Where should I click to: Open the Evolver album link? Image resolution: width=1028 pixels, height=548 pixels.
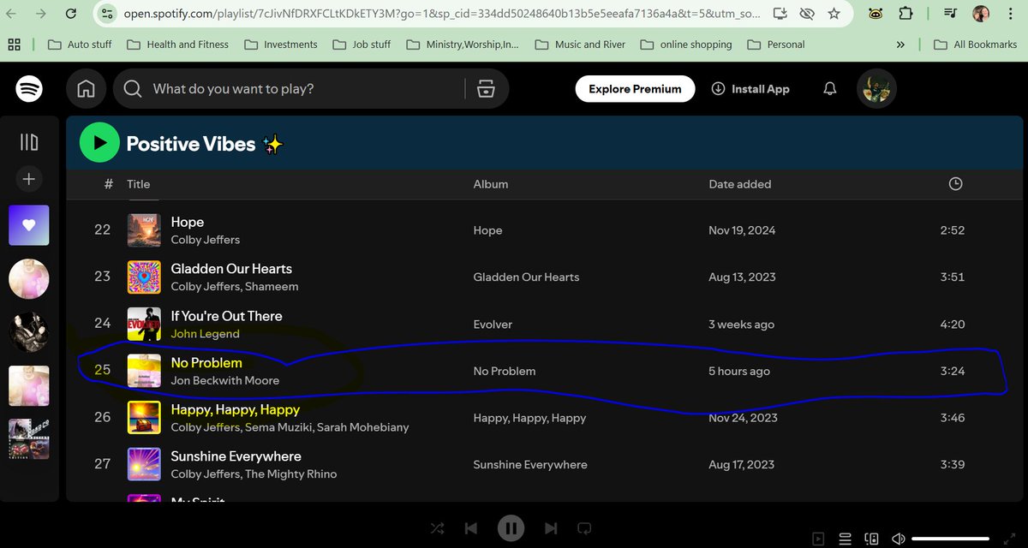(x=493, y=325)
